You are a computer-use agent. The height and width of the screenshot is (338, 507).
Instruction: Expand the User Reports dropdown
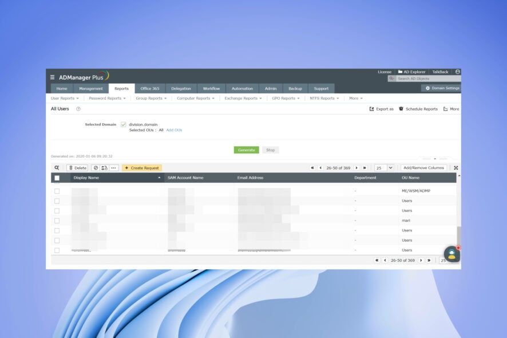tap(64, 98)
